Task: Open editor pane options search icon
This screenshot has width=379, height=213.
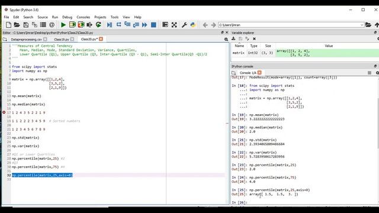Action: (226, 39)
